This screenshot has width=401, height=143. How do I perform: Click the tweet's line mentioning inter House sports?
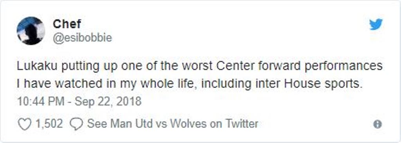coord(190,84)
